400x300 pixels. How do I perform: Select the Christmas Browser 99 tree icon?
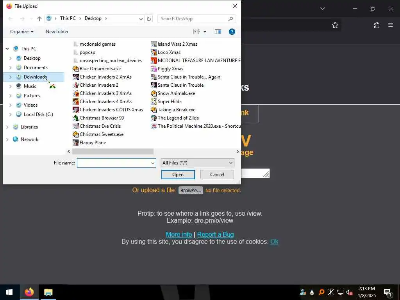tap(75, 118)
